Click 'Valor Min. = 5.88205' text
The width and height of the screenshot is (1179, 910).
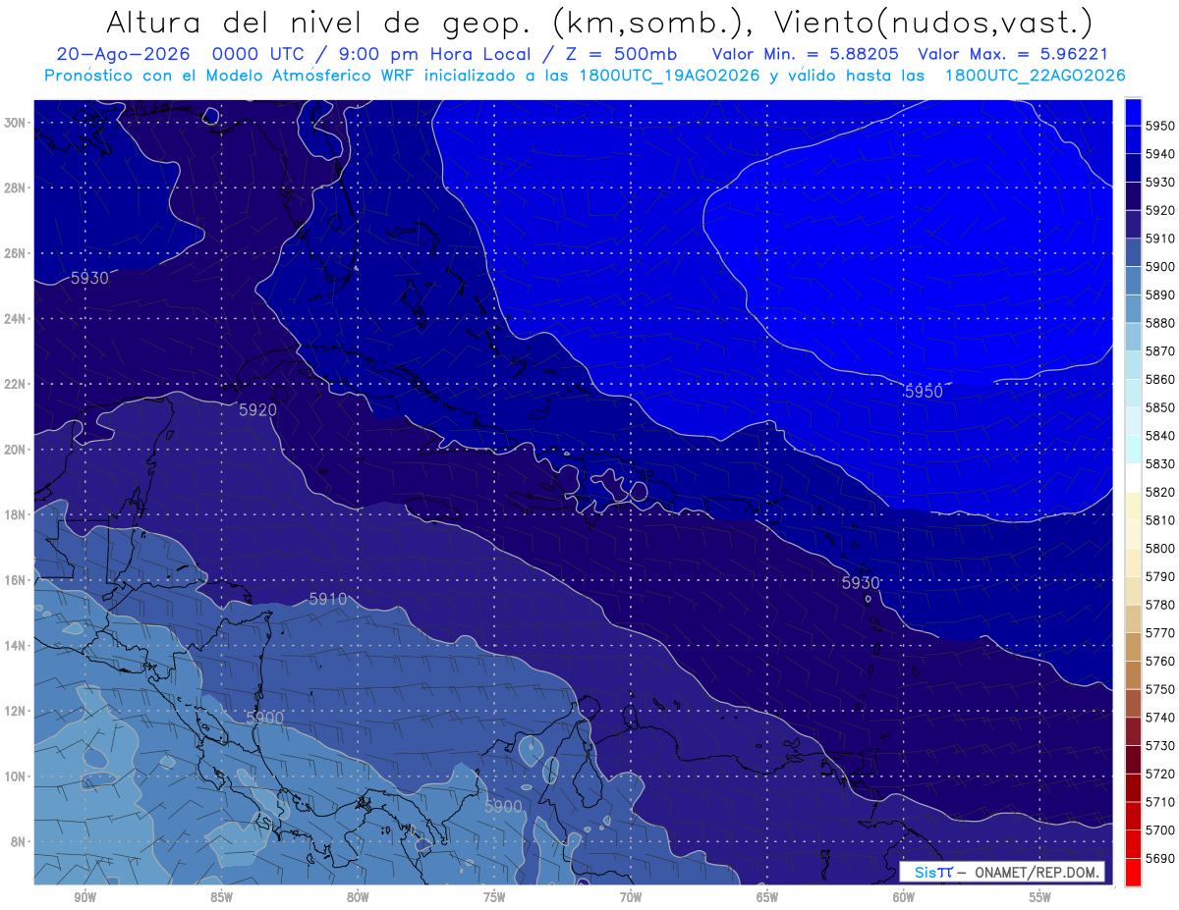tap(805, 54)
